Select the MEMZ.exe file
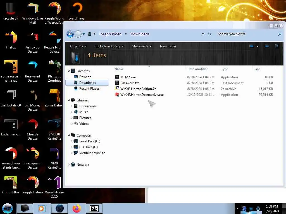This screenshot has width=286, height=214. click(x=128, y=77)
